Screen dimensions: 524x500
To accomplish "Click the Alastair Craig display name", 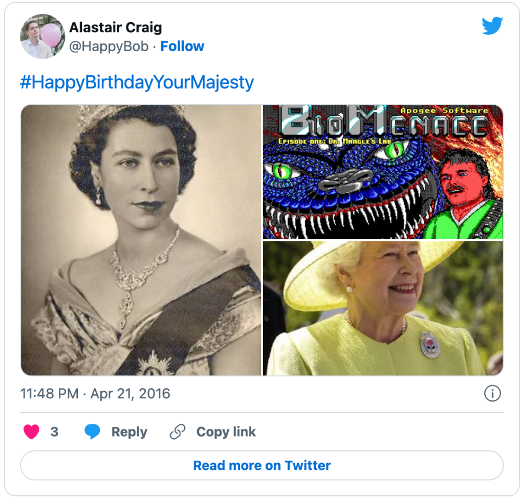I will pos(116,27).
